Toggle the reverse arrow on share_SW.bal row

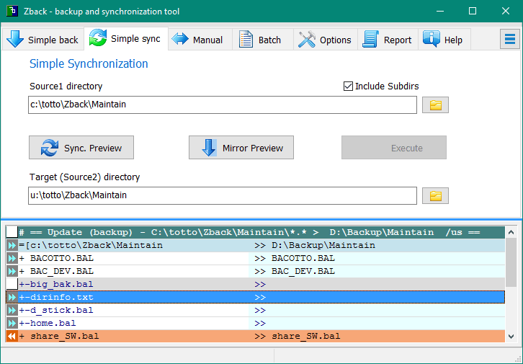12,336
